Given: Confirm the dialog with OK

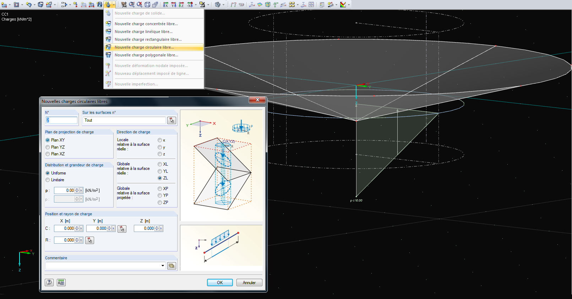Looking at the screenshot, I should (x=220, y=283).
